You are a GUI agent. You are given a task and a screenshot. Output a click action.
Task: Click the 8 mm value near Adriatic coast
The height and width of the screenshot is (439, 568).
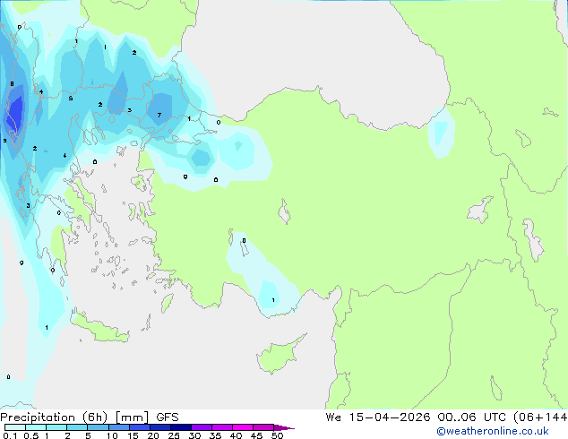pyautogui.click(x=12, y=84)
